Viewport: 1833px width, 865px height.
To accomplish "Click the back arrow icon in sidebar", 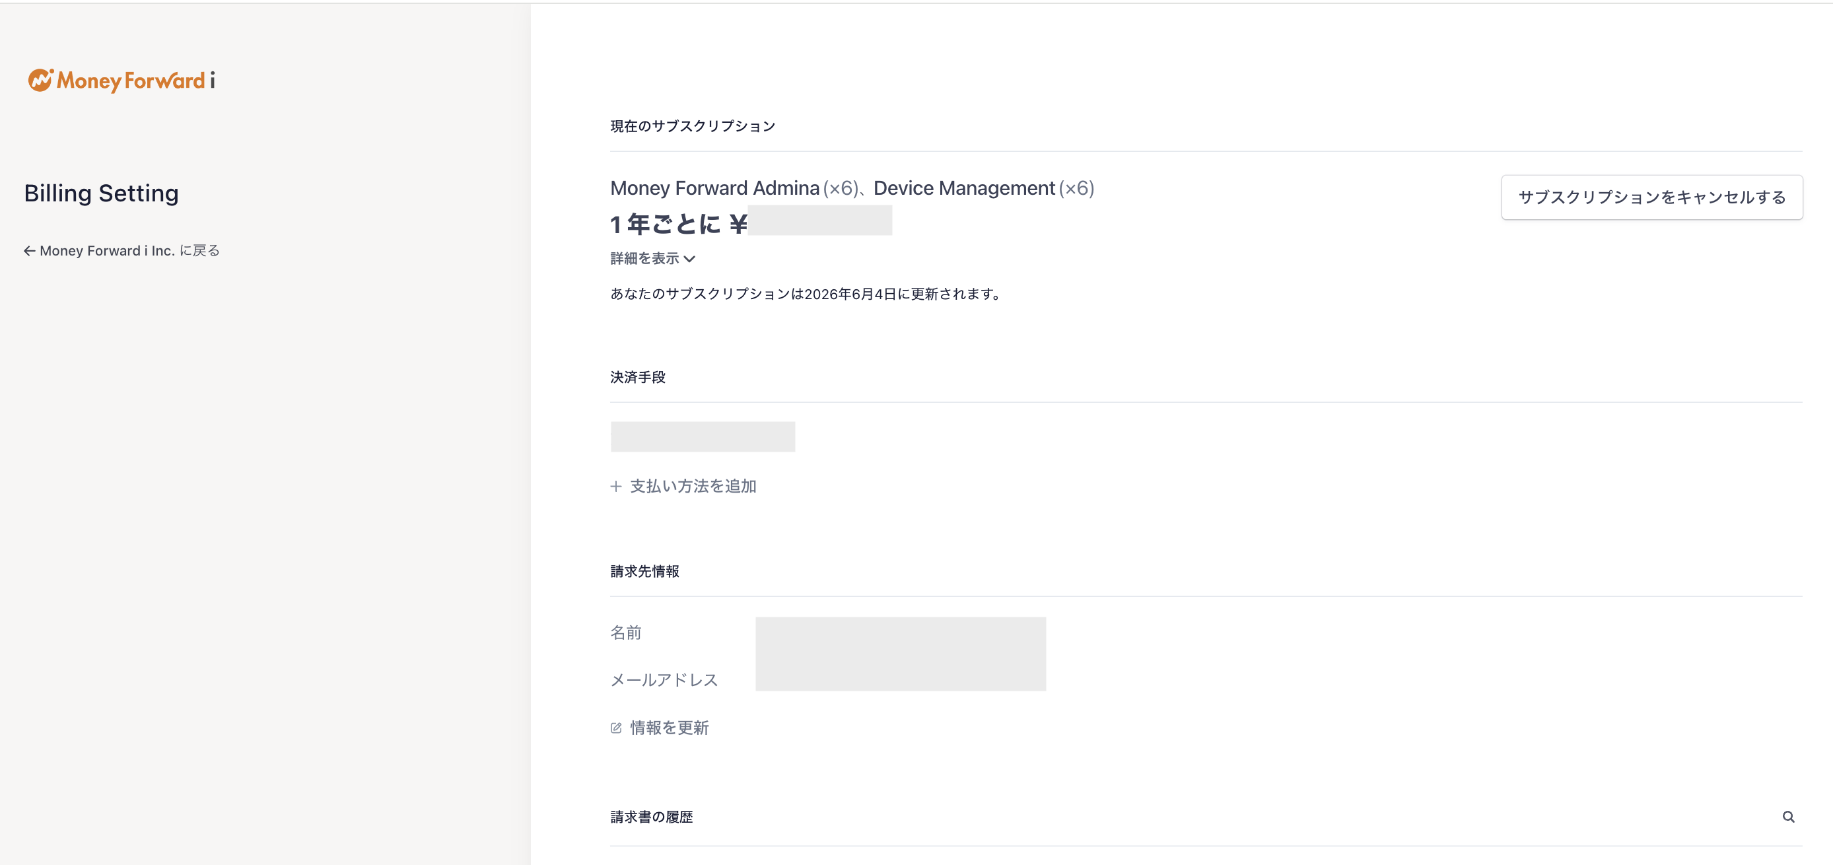I will pos(29,251).
